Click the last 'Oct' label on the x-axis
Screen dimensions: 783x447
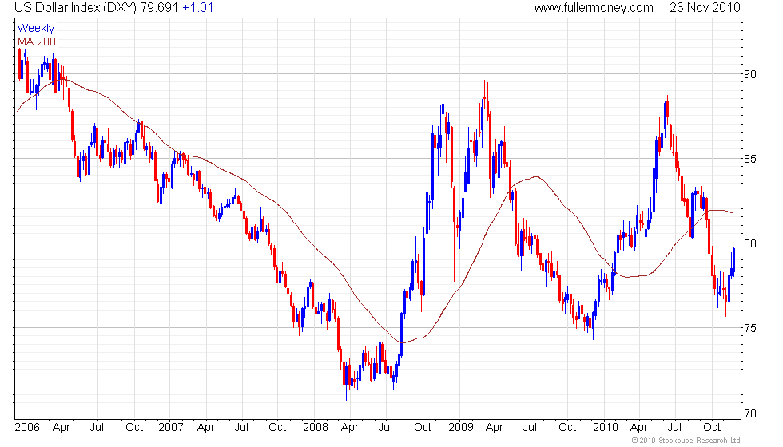(712, 428)
